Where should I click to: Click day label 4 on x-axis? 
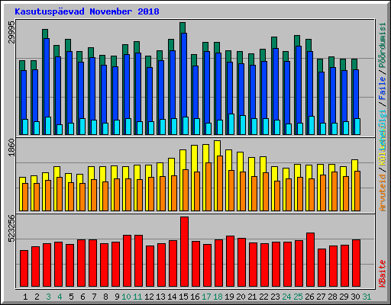pyautogui.click(x=60, y=297)
